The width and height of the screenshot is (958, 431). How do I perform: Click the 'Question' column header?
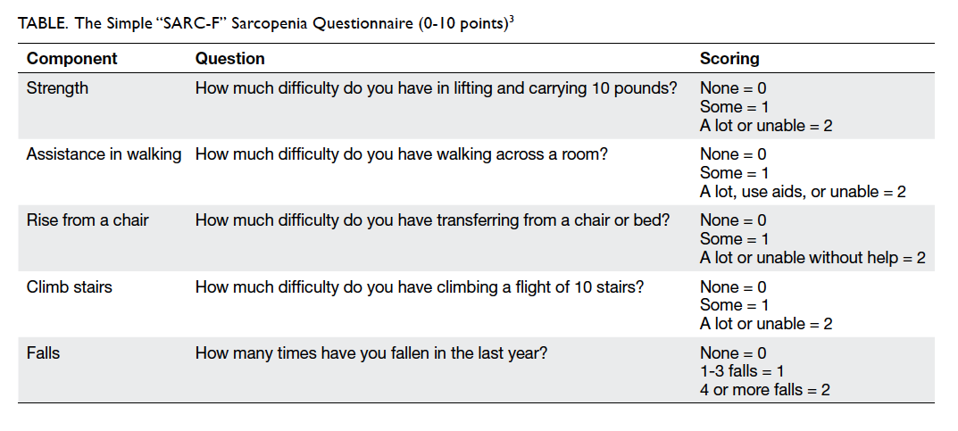pyautogui.click(x=229, y=59)
